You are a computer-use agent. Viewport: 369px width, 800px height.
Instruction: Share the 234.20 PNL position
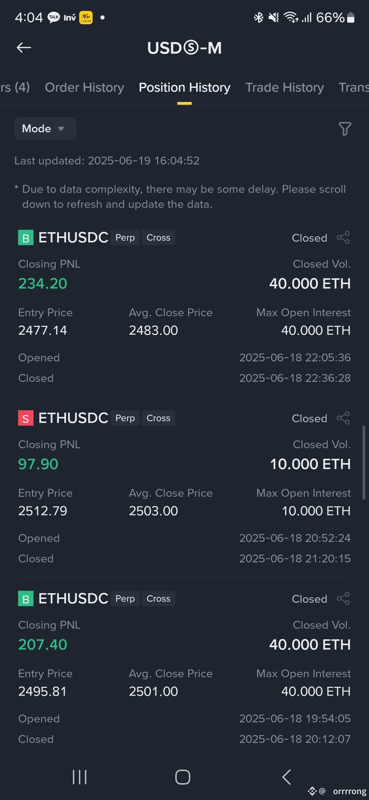click(343, 238)
